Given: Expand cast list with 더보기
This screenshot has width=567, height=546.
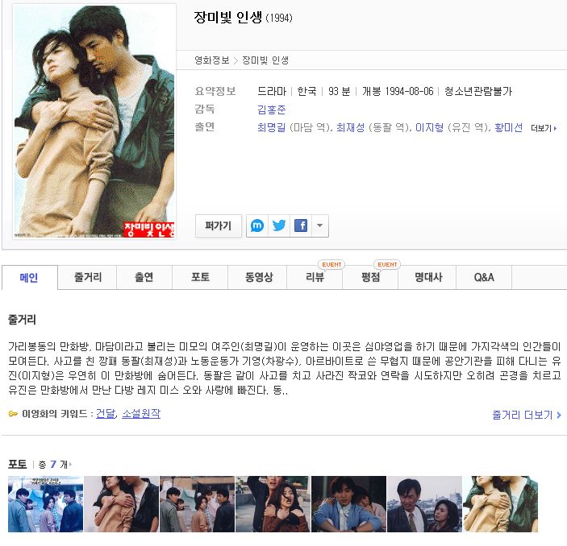Looking at the screenshot, I should [x=544, y=128].
